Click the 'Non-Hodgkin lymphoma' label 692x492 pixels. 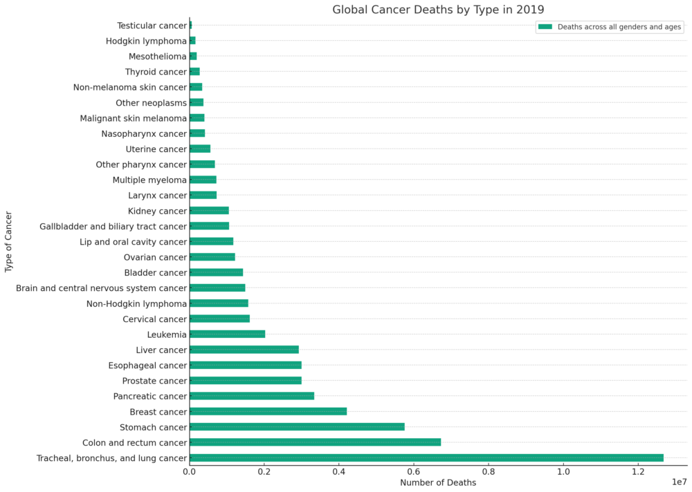[136, 304]
